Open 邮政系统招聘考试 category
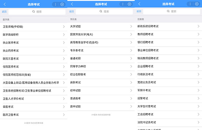 point(168,26)
